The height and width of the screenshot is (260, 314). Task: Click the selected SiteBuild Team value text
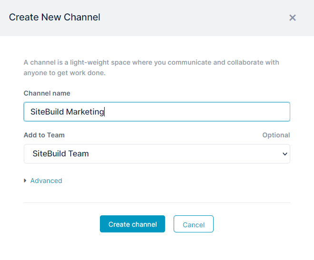click(60, 154)
